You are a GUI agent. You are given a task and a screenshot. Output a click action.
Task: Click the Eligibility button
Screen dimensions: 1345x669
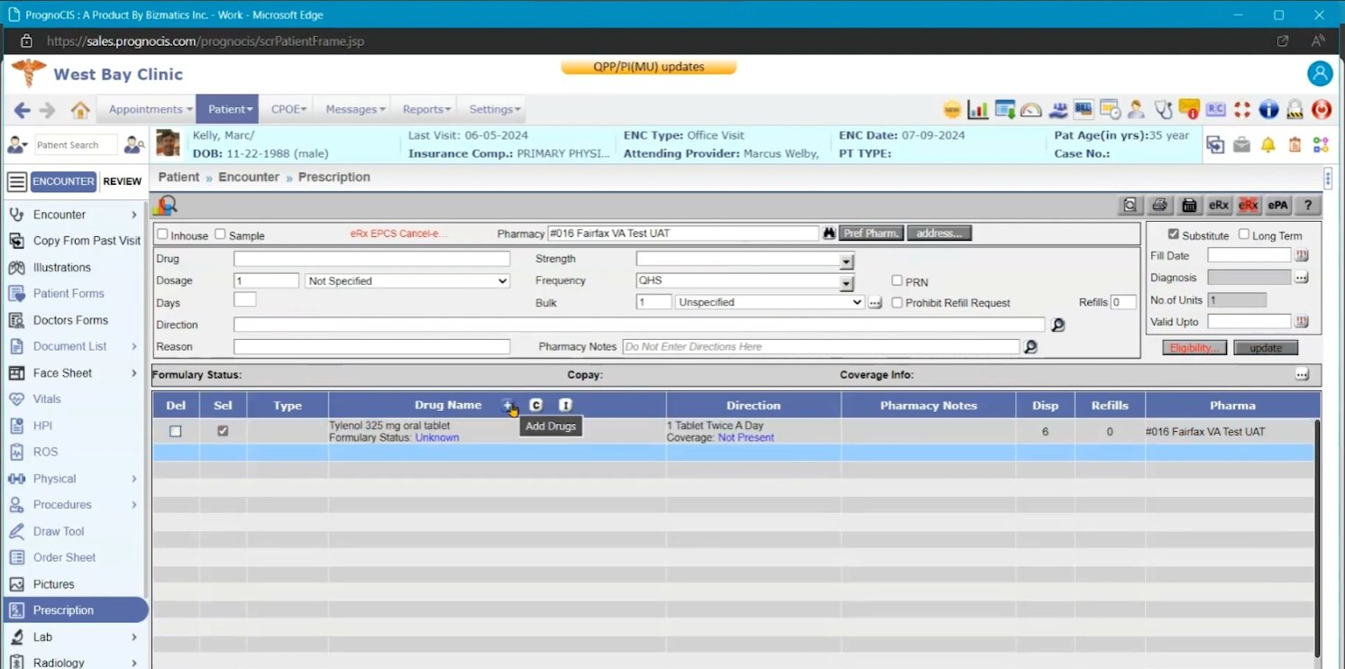click(x=1194, y=348)
